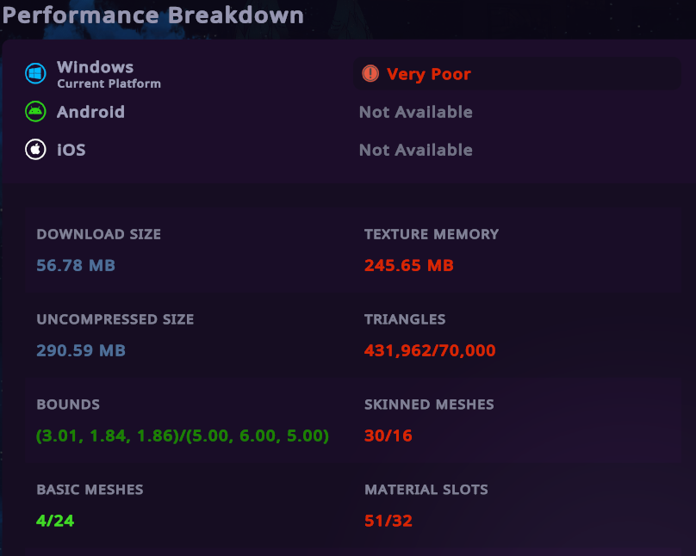Select the Windows Current Platform row
696x556 pixels.
(x=108, y=74)
